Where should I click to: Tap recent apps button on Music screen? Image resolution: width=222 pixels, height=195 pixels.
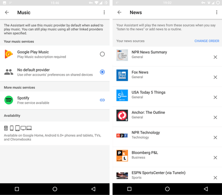coord(17,189)
